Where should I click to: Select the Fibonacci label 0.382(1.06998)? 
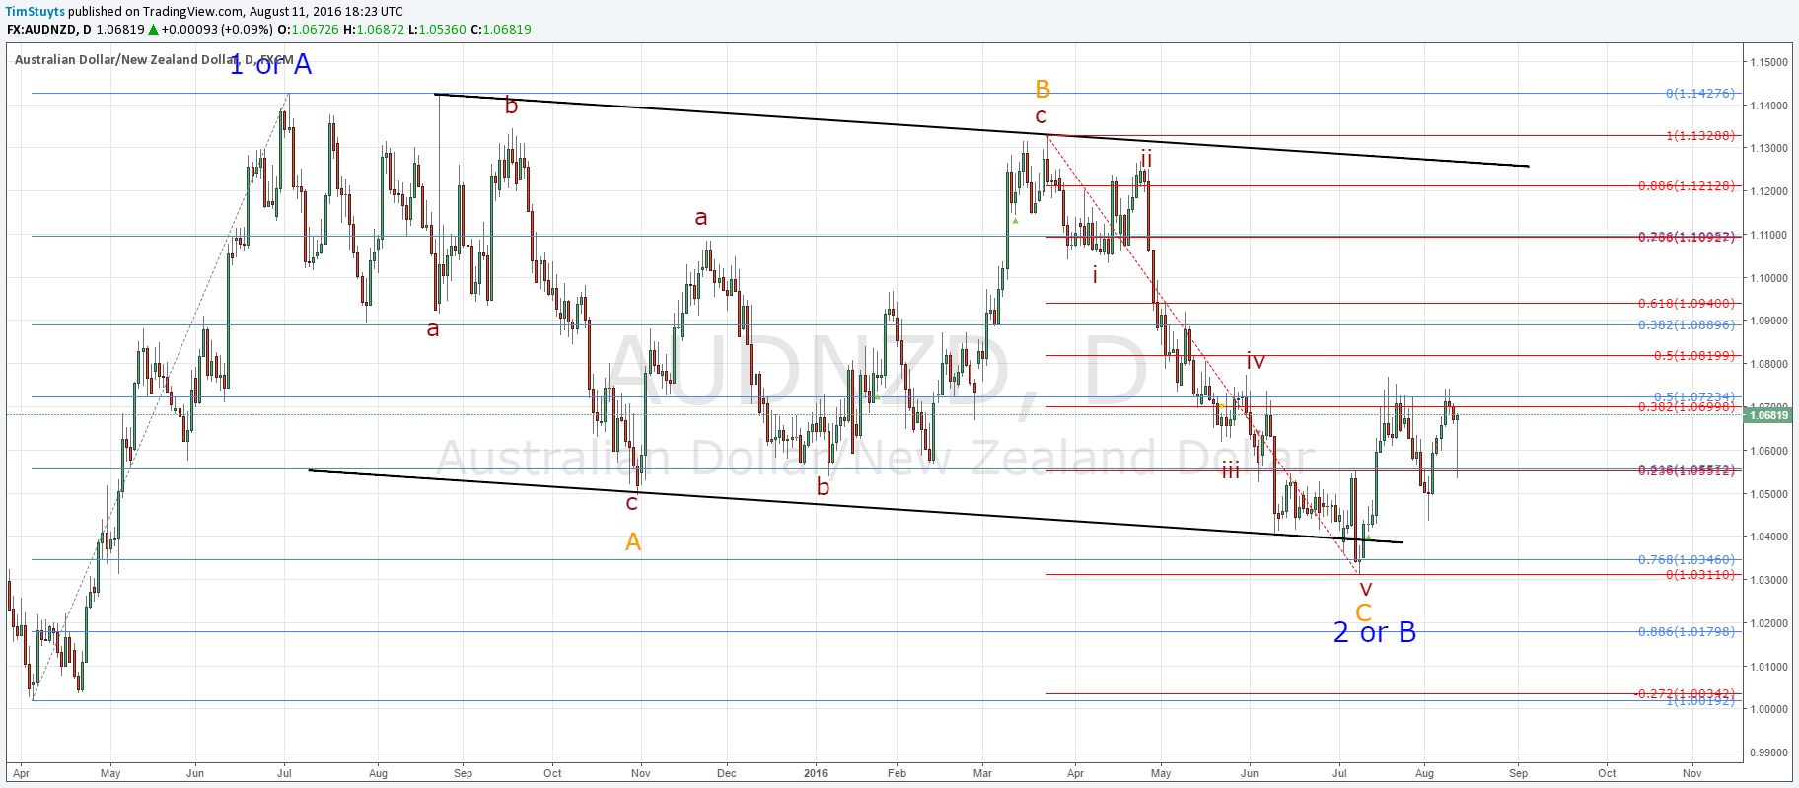[1687, 406]
